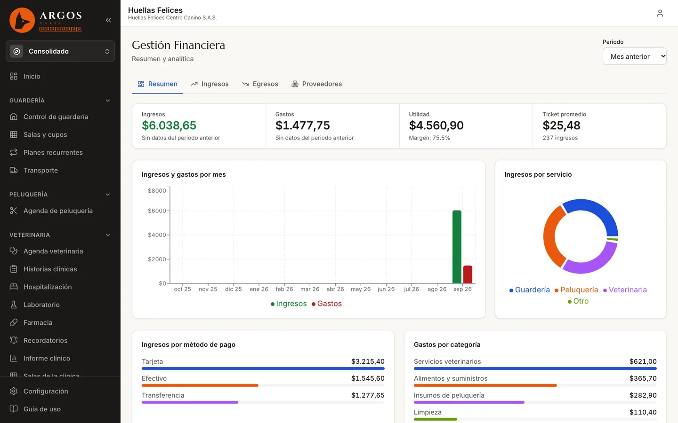Open the Consolidado branch selector
Image resolution: width=678 pixels, height=423 pixels.
pyautogui.click(x=60, y=51)
